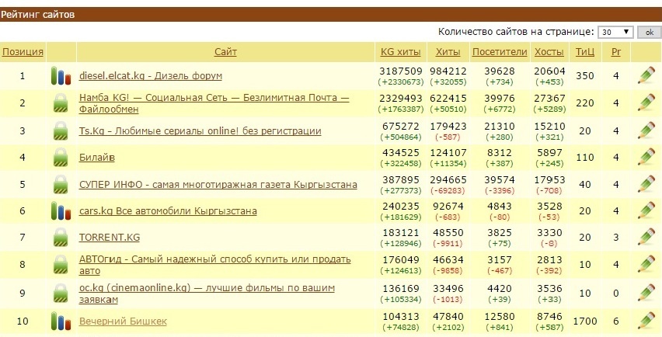The width and height of the screenshot is (662, 337).
Task: Click the red change value (-9911)
Action: click(x=448, y=244)
